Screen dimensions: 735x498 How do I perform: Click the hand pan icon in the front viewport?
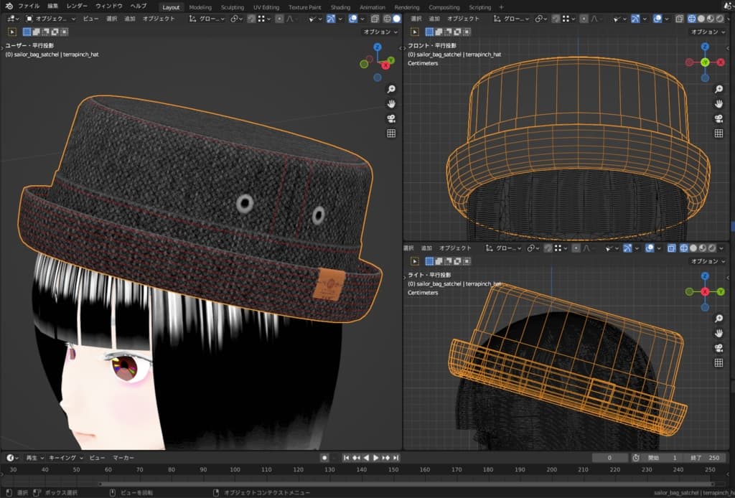[718, 104]
